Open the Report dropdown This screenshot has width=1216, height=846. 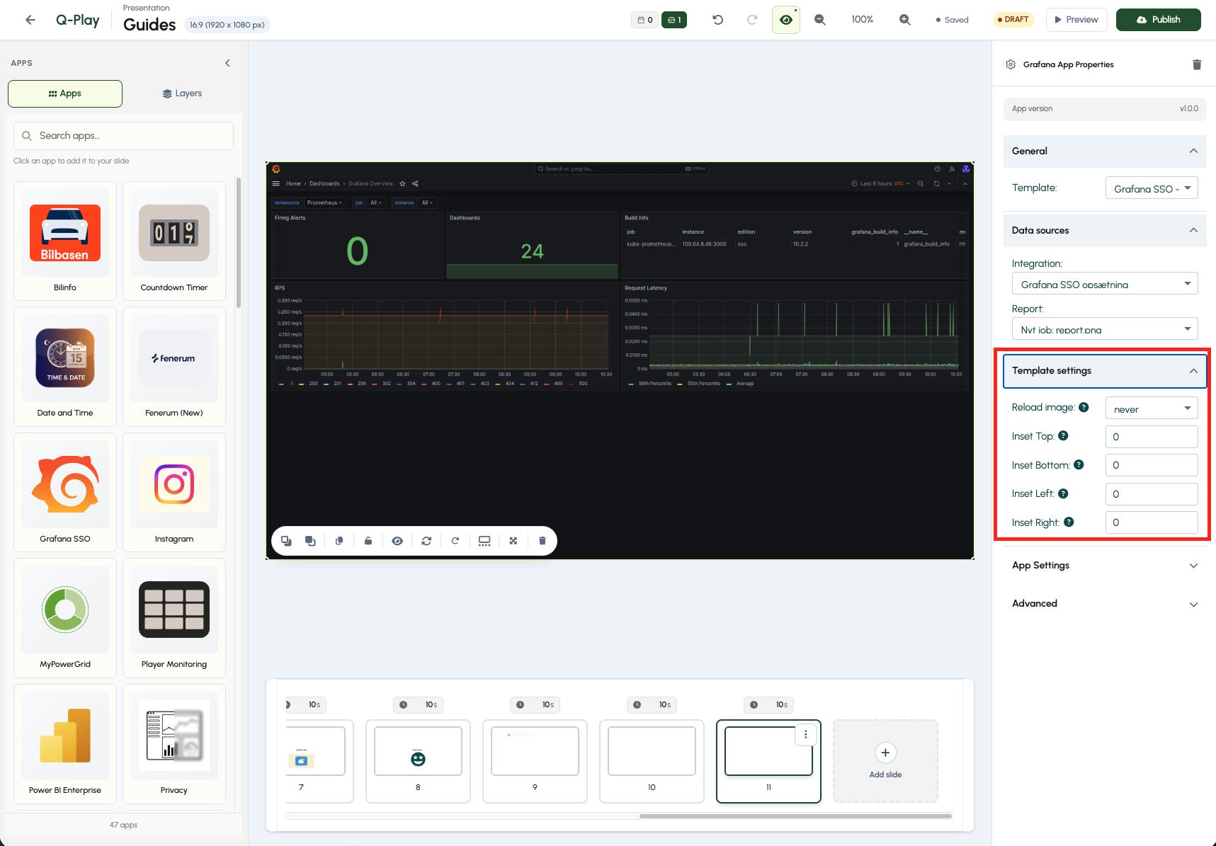tap(1105, 329)
